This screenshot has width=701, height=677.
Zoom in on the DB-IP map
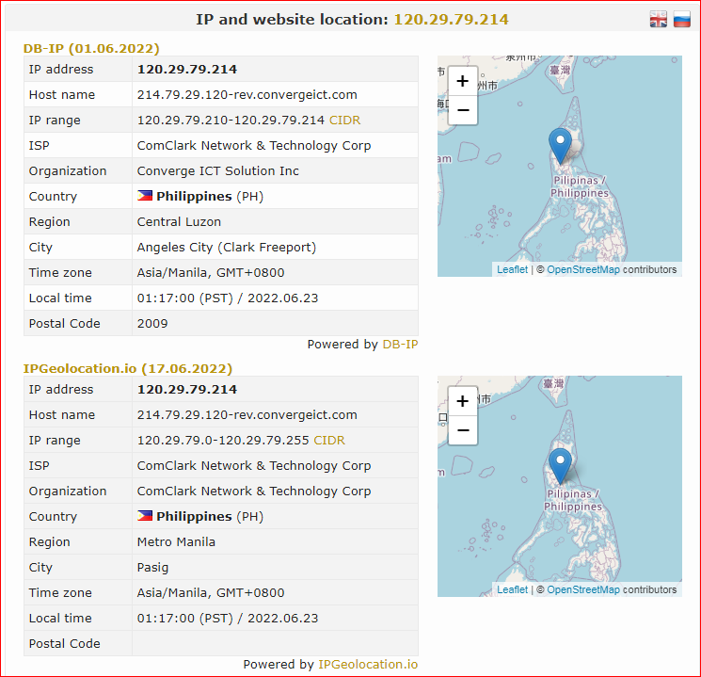[463, 81]
